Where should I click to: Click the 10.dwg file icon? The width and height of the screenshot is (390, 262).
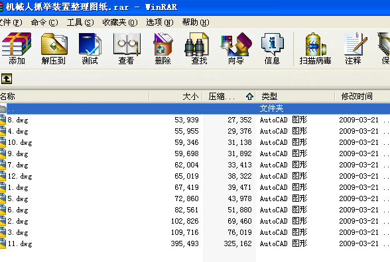pyautogui.click(x=3, y=142)
